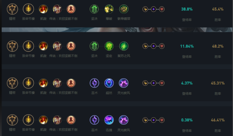Select the 复苏之风 Second Wind rune icon
233x136 pixels.
(x=124, y=46)
